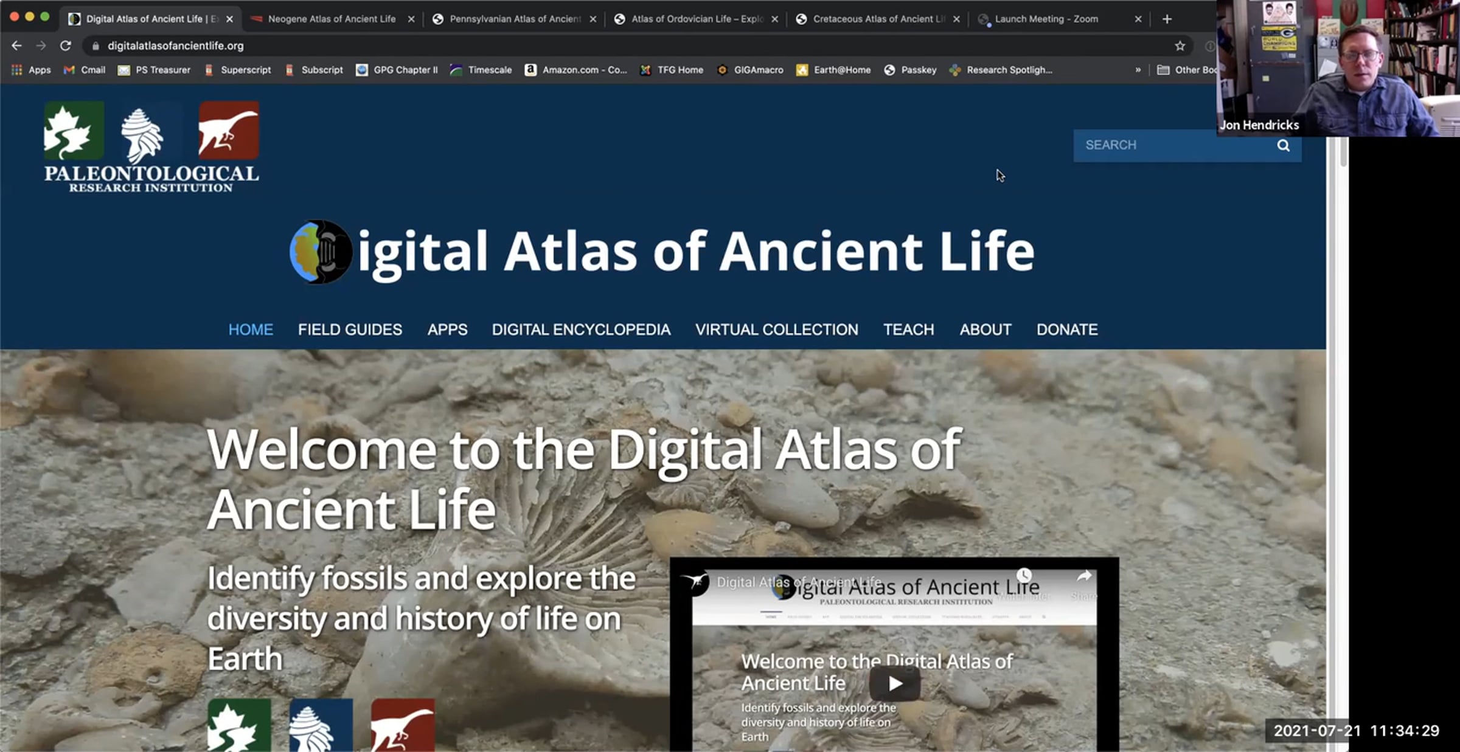Click the green maple leaf header logo

(73, 130)
